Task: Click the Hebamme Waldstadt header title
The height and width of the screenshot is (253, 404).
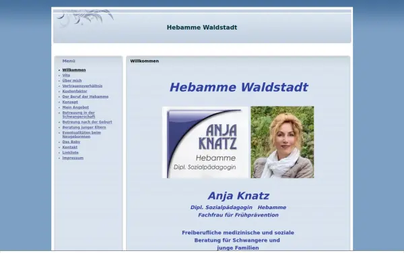Action: click(202, 28)
